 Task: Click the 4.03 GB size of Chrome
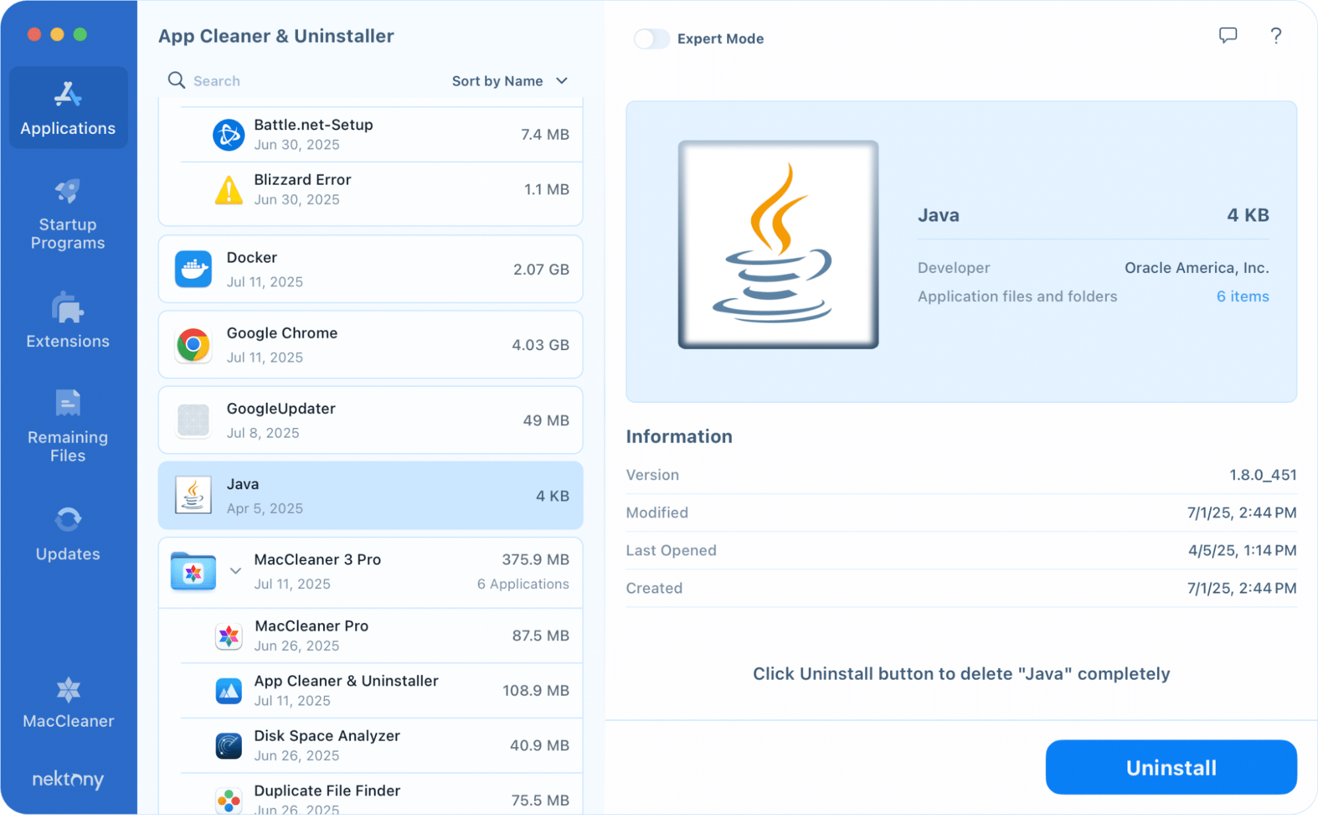pyautogui.click(x=540, y=345)
